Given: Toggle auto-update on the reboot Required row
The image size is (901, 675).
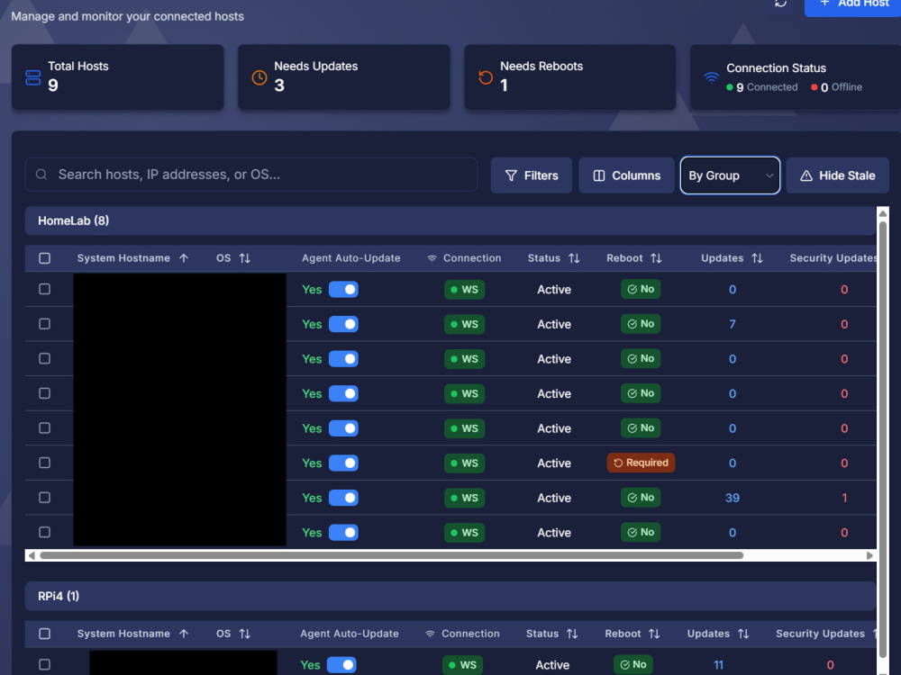Looking at the screenshot, I should (x=343, y=463).
